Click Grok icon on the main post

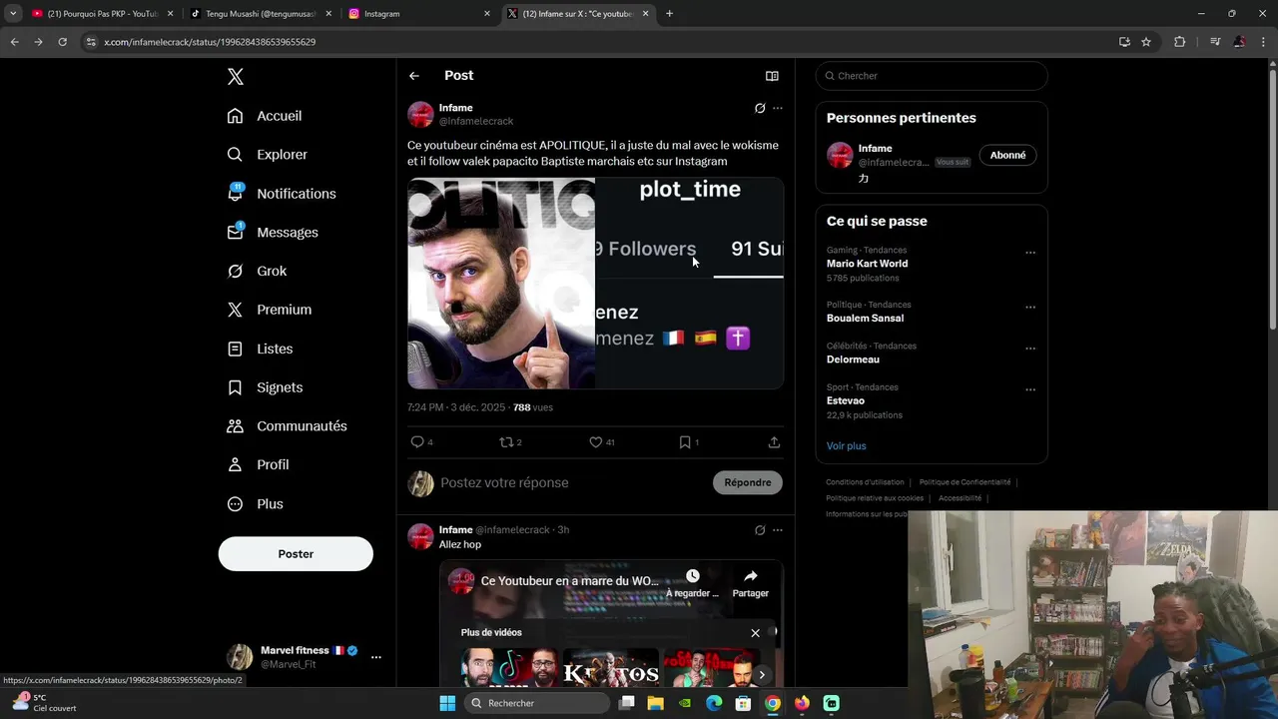pyautogui.click(x=760, y=108)
